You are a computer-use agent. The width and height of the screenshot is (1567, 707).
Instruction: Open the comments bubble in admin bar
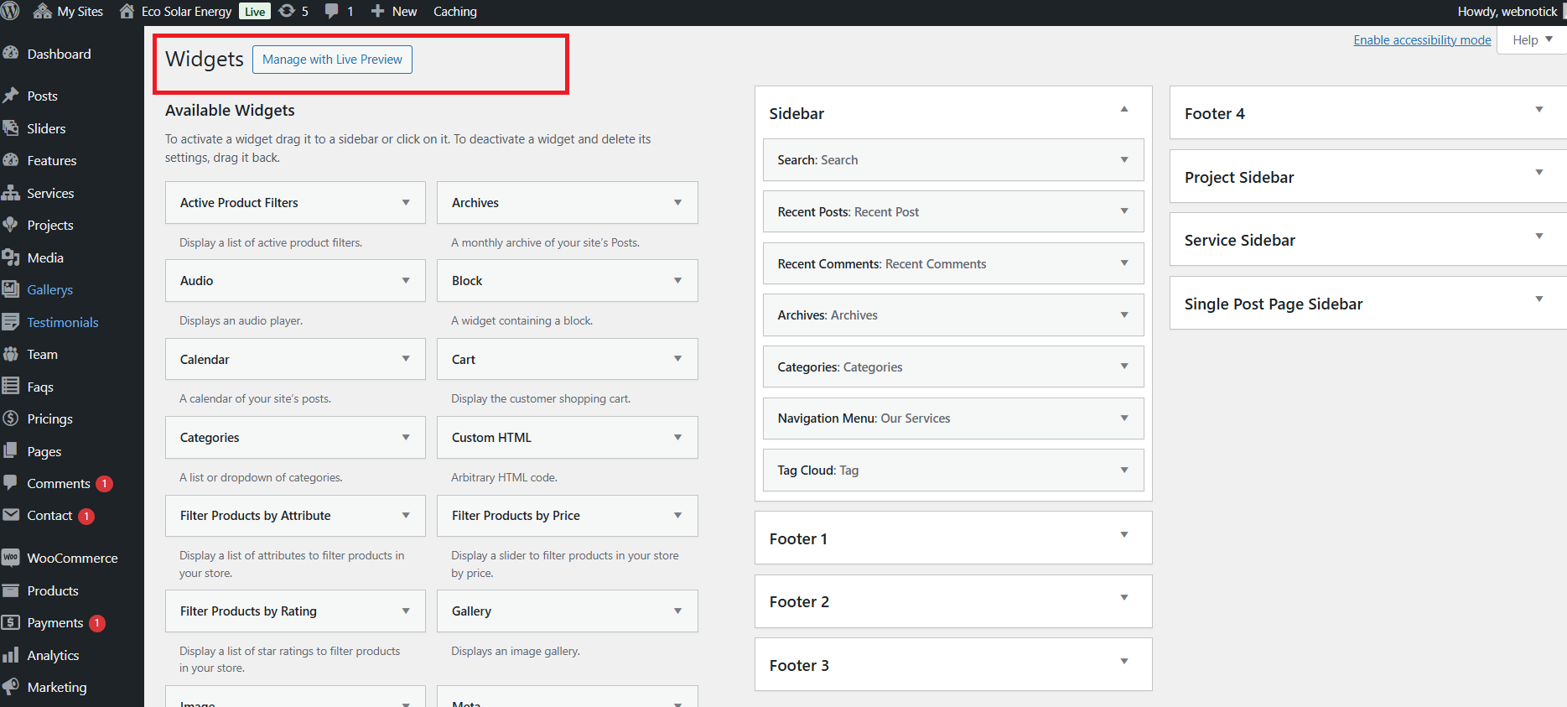point(332,11)
